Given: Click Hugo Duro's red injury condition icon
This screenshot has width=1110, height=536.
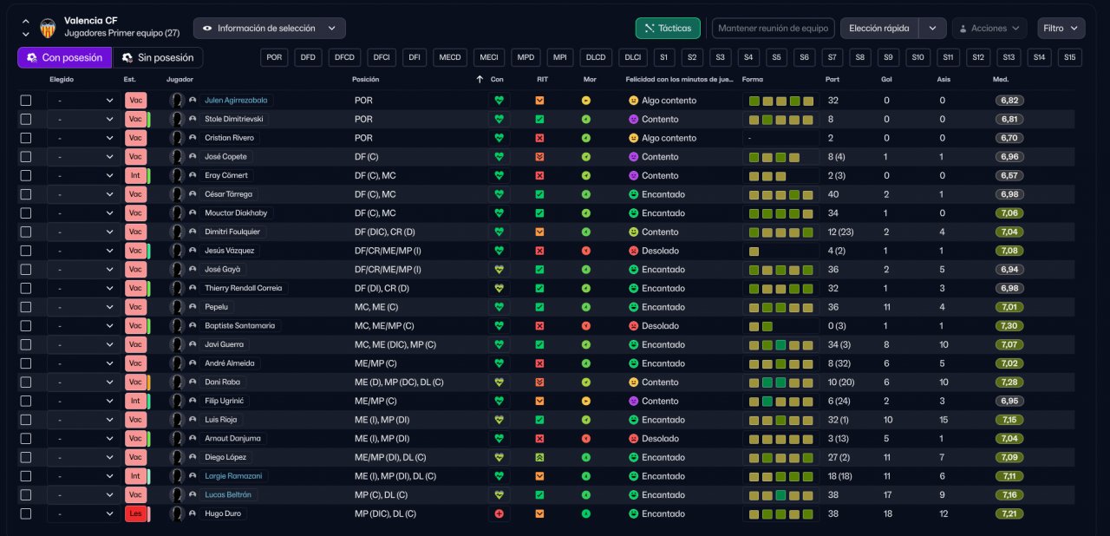Looking at the screenshot, I should [499, 513].
